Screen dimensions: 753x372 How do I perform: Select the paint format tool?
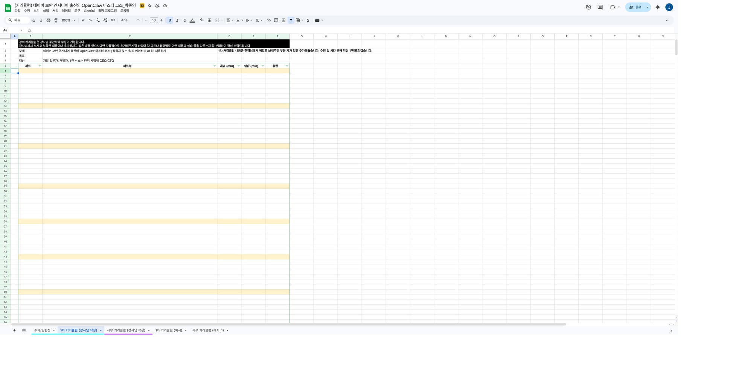pyautogui.click(x=56, y=20)
